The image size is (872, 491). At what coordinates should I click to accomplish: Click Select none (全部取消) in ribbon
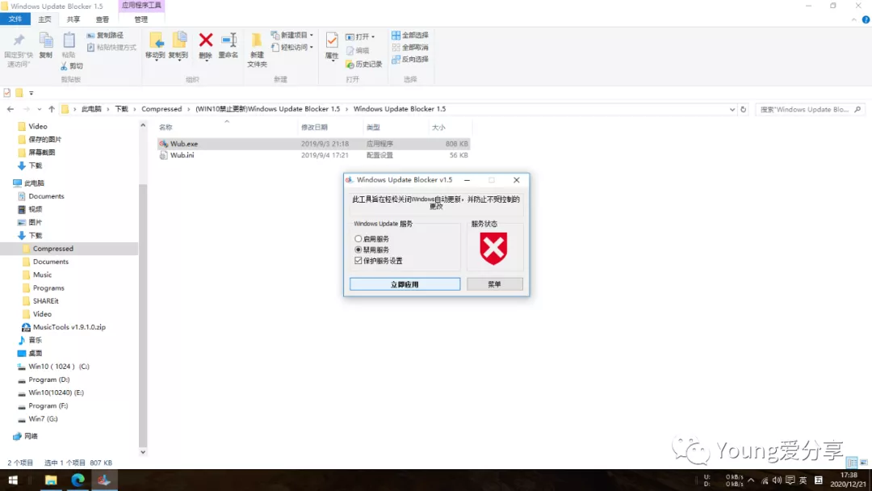click(x=410, y=48)
